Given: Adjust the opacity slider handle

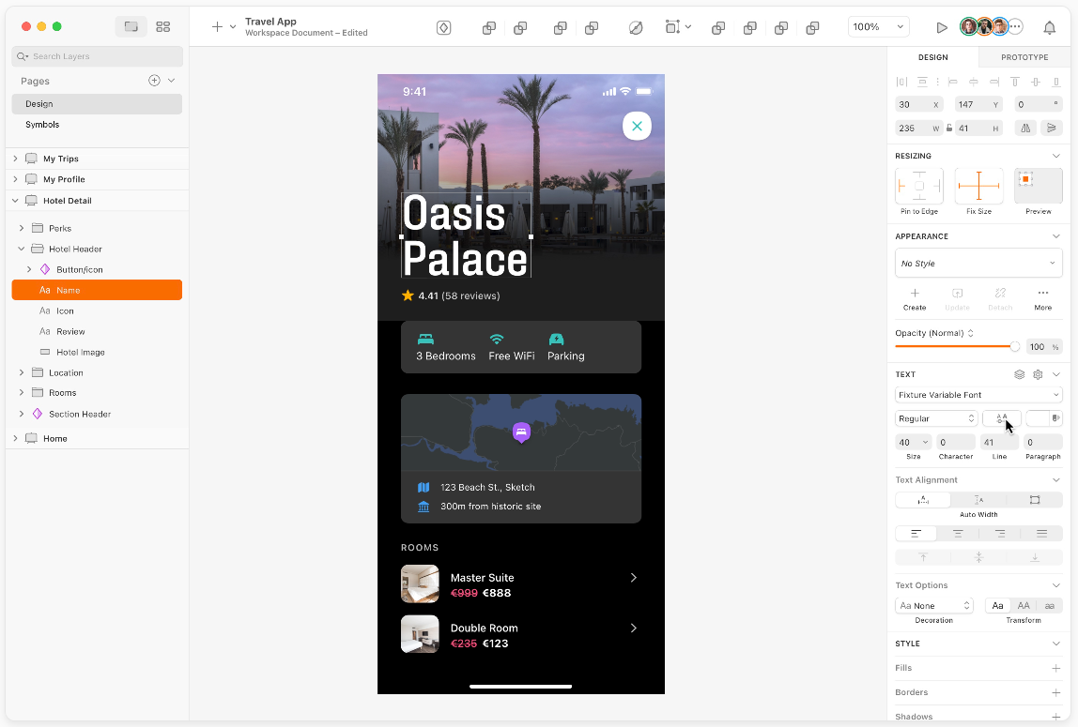Looking at the screenshot, I should 1015,347.
